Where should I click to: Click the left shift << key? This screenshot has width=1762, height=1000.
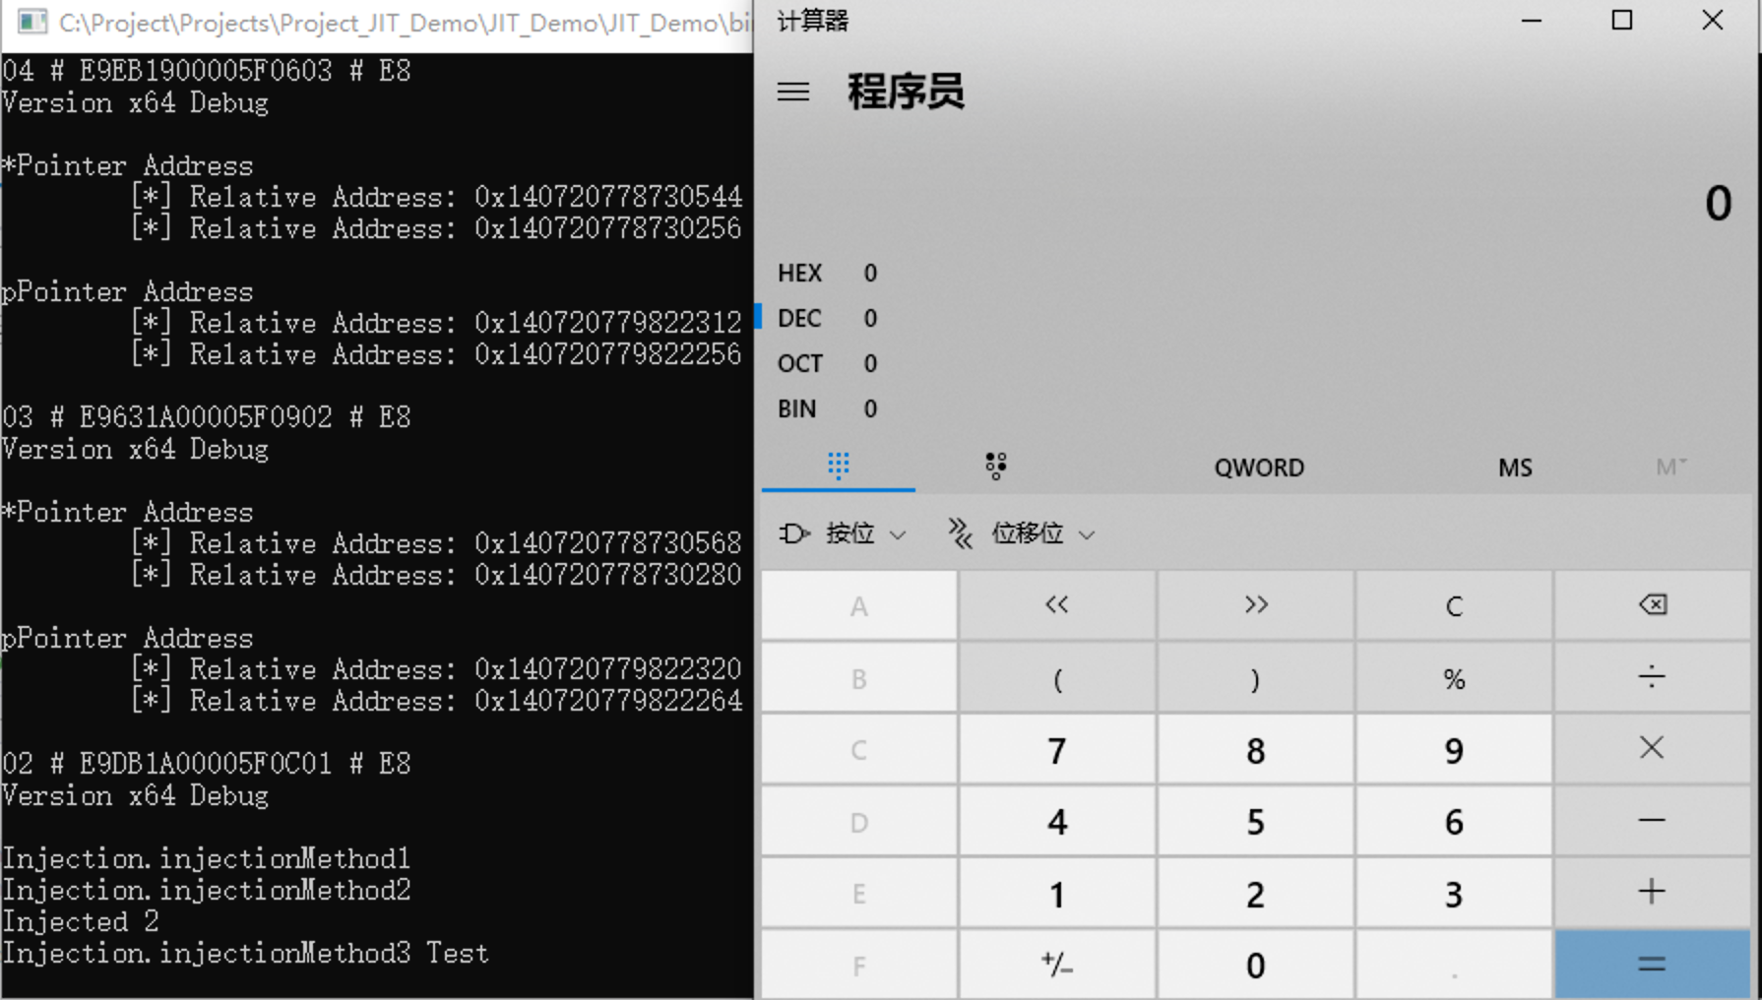click(1057, 605)
